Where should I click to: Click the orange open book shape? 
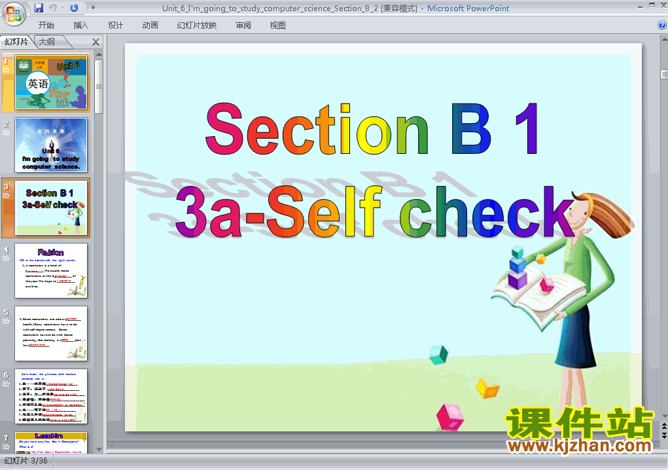487,388
